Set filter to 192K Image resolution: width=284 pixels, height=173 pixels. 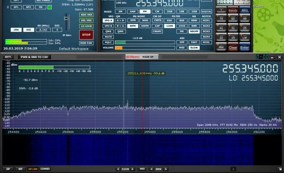(x=182, y=26)
